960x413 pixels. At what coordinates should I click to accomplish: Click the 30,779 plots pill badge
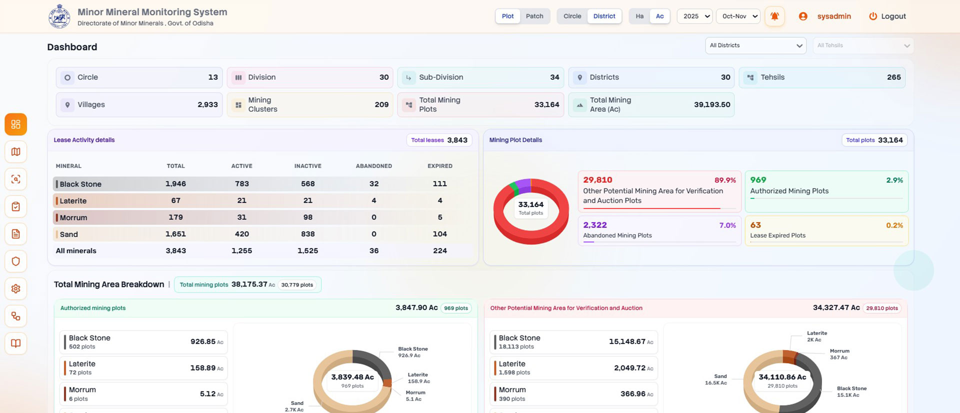(297, 284)
